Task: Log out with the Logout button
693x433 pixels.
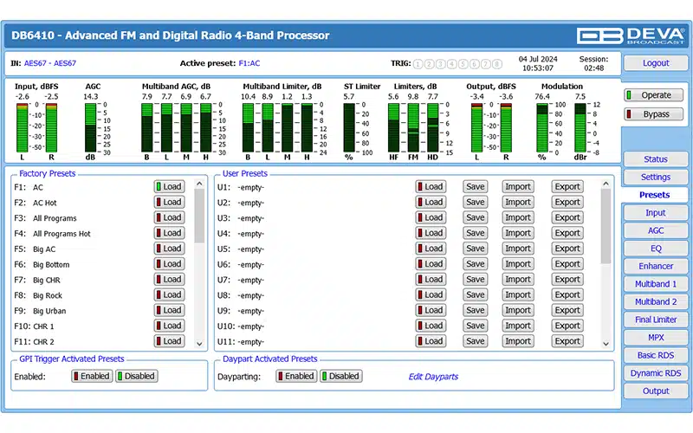Action: pos(656,63)
